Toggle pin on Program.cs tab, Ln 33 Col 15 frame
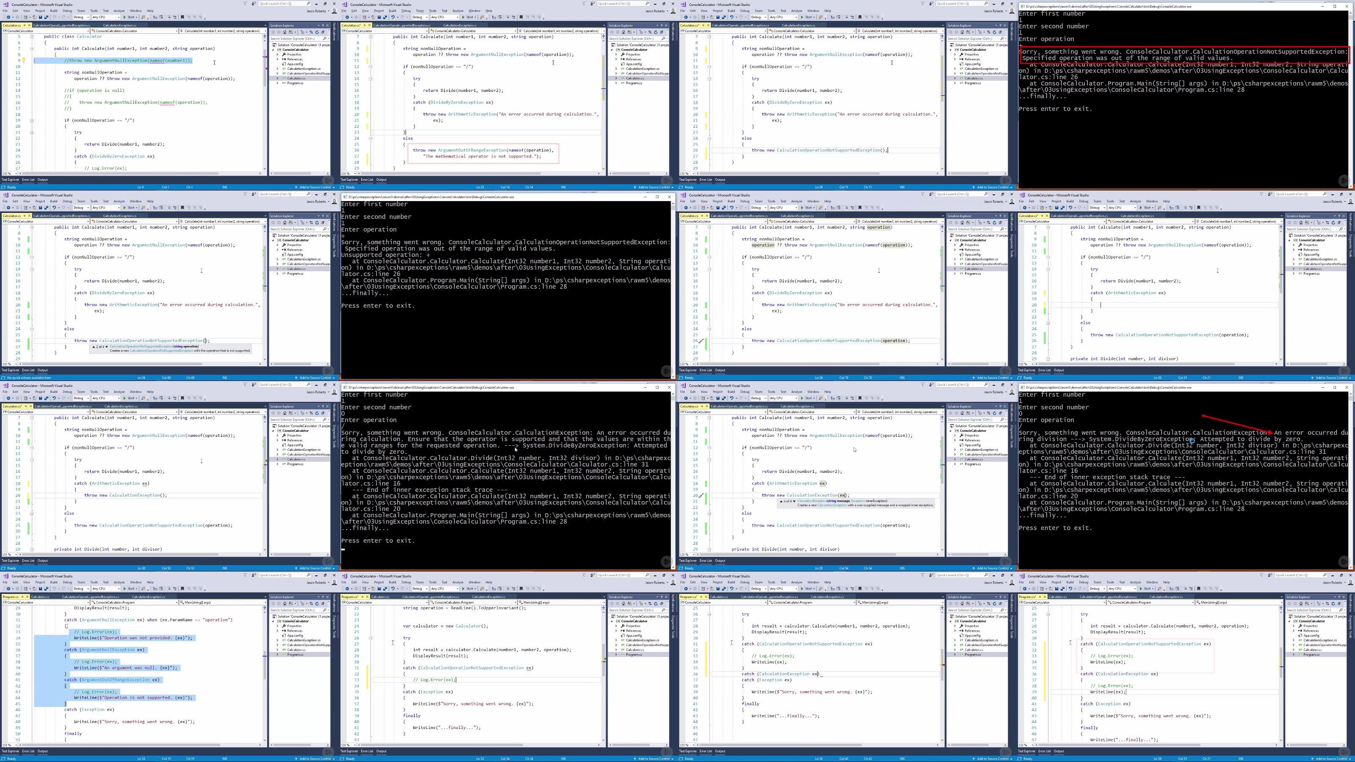 pyautogui.click(x=22, y=597)
